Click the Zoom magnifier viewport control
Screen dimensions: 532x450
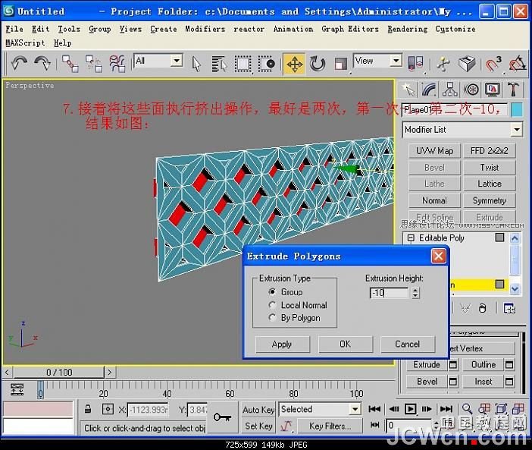[467, 409]
